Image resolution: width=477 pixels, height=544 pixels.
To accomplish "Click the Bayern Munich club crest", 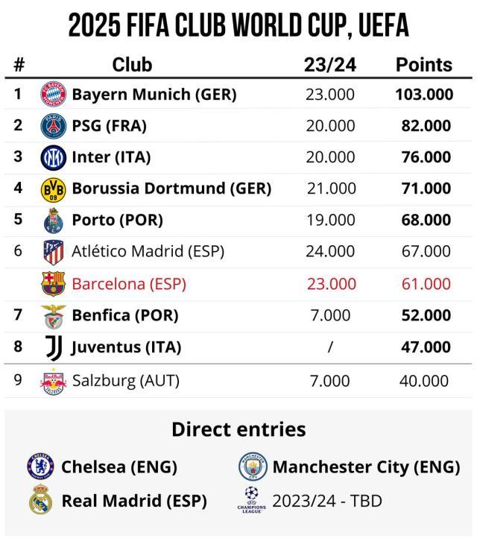I will tap(53, 95).
